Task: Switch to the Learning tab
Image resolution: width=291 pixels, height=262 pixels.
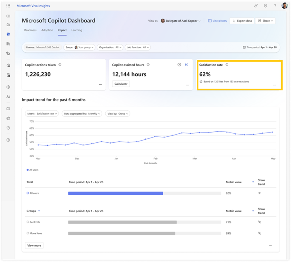Action: pos(76,30)
